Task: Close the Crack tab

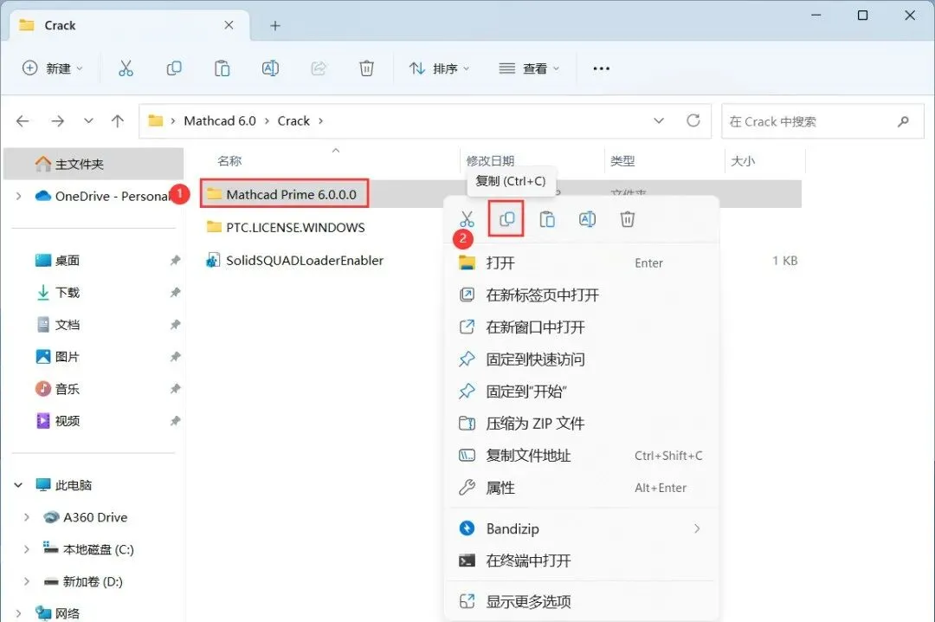Action: click(229, 25)
